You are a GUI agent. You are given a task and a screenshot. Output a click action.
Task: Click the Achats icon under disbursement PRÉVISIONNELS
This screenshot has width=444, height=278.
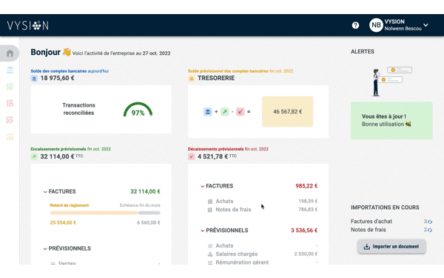(210, 246)
